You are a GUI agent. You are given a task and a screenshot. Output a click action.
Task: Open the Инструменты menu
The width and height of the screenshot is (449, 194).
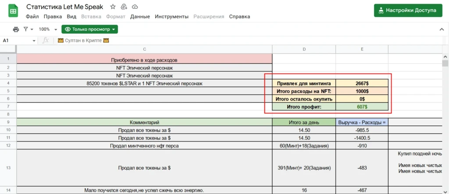tap(171, 17)
